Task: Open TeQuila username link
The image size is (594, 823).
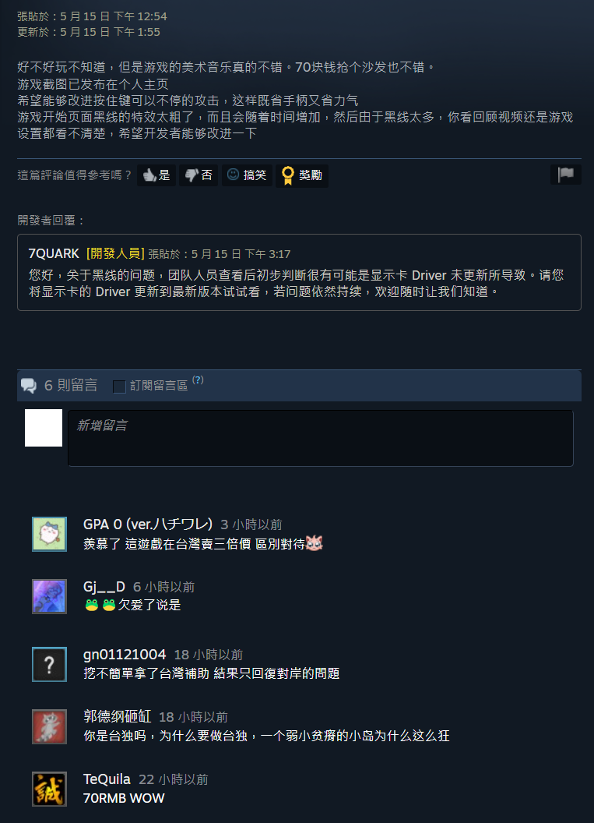Action: click(107, 779)
